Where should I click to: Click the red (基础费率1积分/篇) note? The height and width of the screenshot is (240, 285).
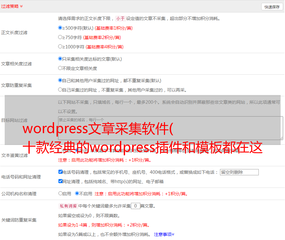(x=114, y=28)
